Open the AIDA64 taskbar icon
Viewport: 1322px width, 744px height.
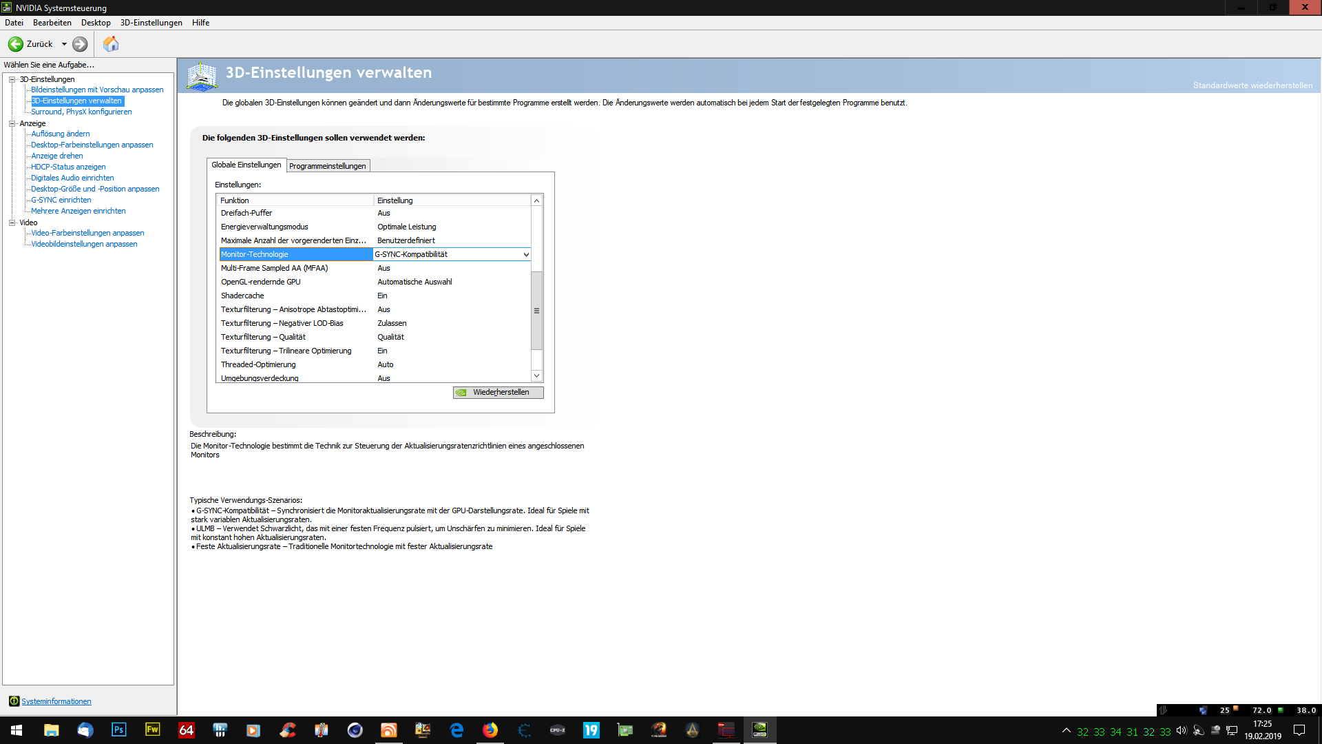[x=186, y=730]
